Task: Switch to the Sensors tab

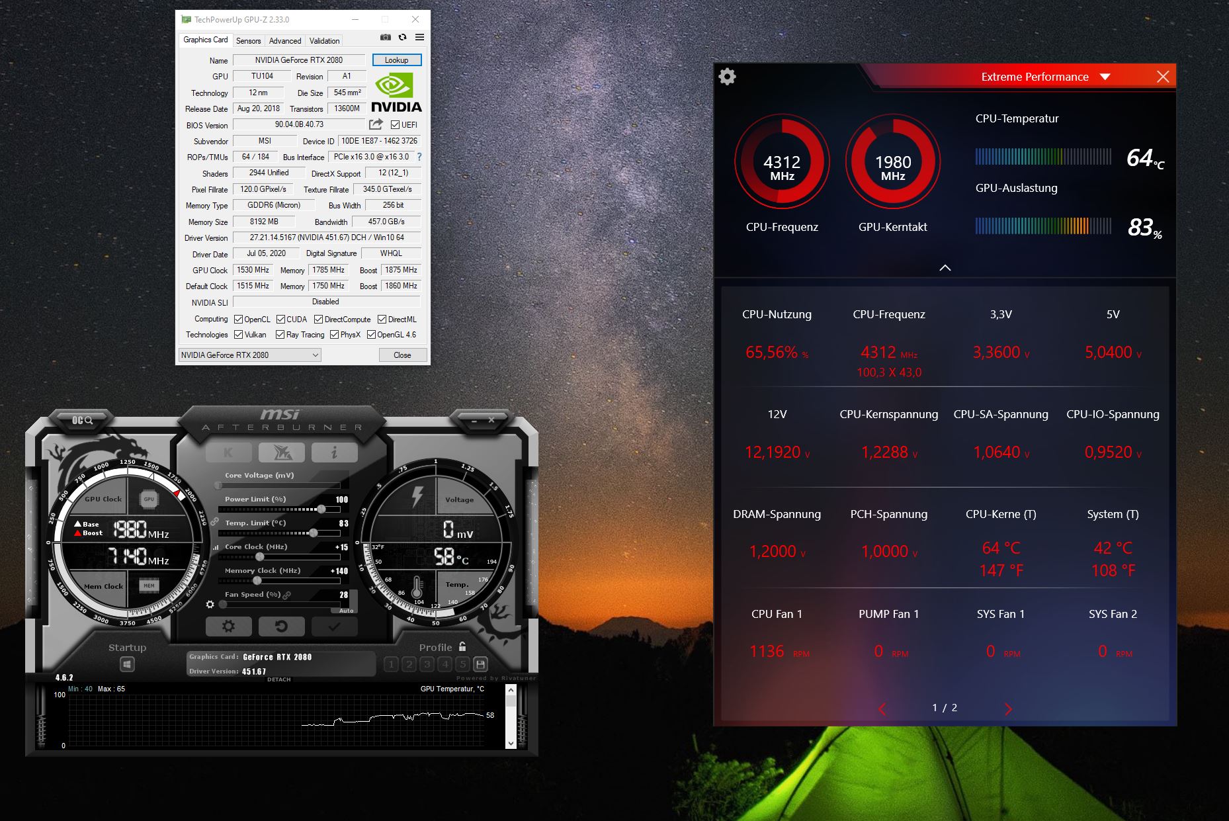Action: (249, 41)
